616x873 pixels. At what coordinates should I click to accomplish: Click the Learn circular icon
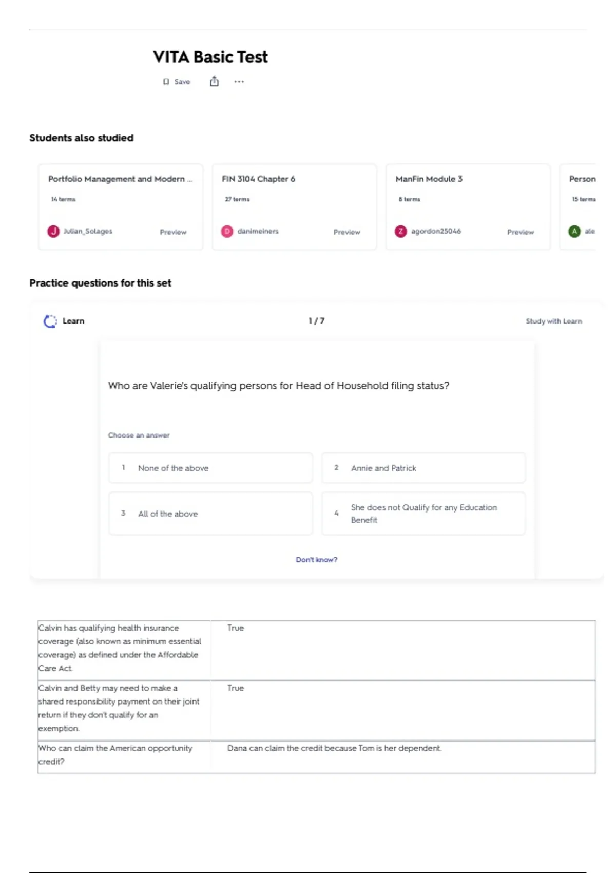click(50, 321)
